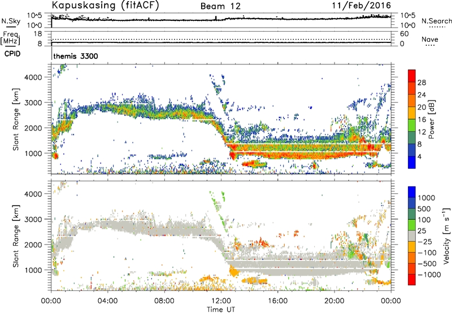Click the '-1000' velocity tick label
Viewport: 452px width, 313px height.
(429, 275)
